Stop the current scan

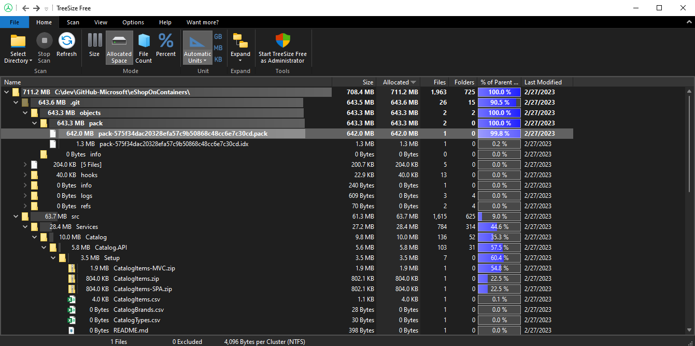click(x=44, y=49)
